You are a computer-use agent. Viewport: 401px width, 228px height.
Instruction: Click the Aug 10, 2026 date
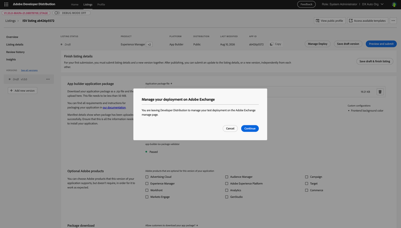coord(227,44)
